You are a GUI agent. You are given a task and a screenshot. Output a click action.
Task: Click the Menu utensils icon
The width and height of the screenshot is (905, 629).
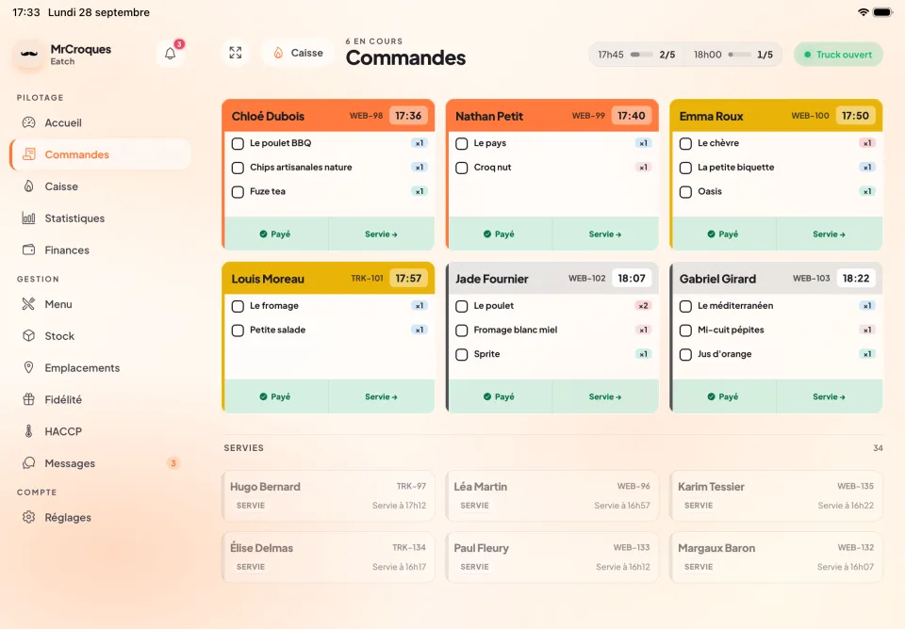coord(29,304)
